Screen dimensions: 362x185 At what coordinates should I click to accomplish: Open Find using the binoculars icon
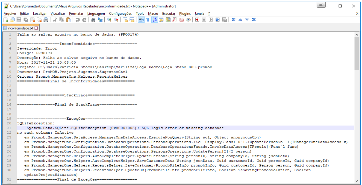click(x=93, y=20)
